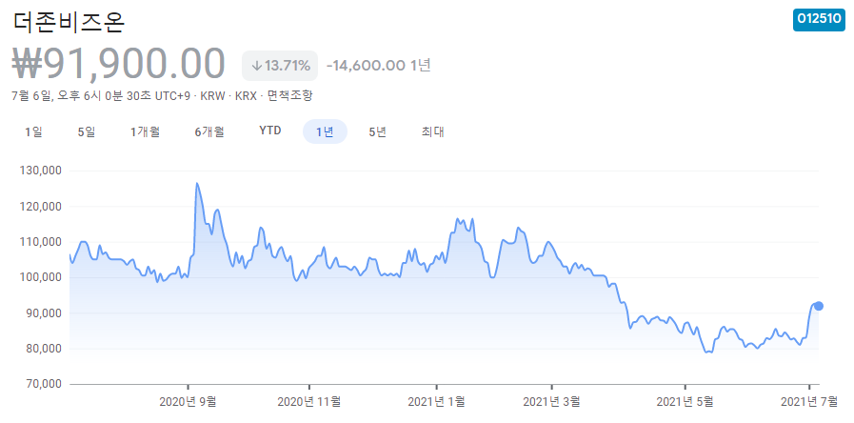Screen dimensions: 854x423
Task: Switch to the 1개월 range tab
Action: click(x=145, y=131)
